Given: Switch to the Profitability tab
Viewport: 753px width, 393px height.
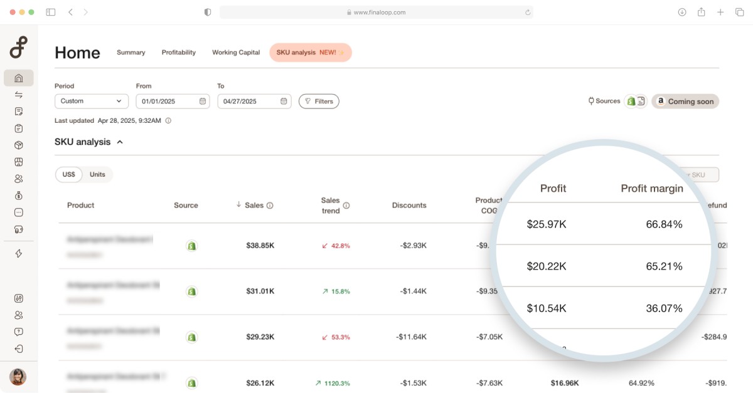Looking at the screenshot, I should click(179, 53).
